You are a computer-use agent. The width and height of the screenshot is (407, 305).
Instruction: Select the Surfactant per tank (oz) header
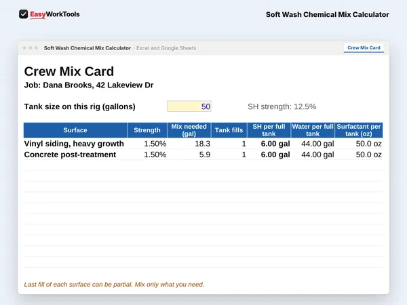(x=359, y=130)
